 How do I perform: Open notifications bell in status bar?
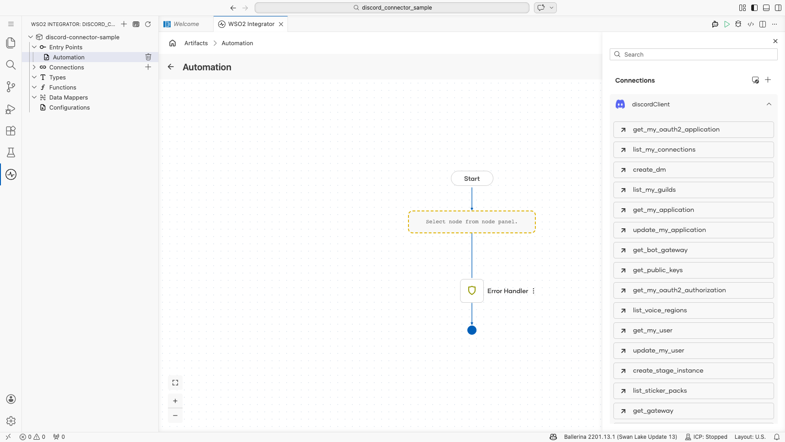776,437
